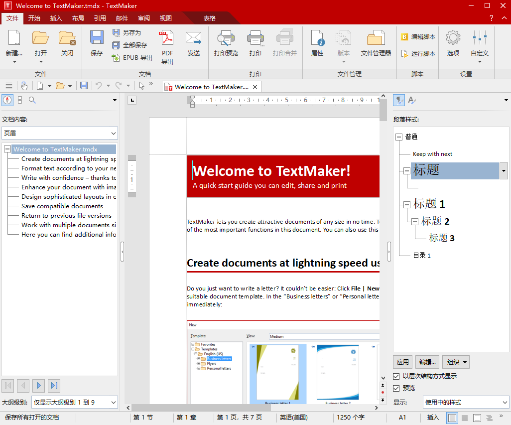Collapse Welcome to TextMaker.tmdx tree node
This screenshot has height=425, width=511.
coord(7,149)
